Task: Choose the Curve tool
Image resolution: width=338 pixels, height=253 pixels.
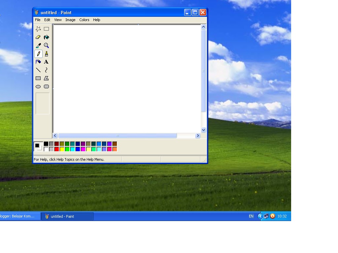Action: click(46, 70)
